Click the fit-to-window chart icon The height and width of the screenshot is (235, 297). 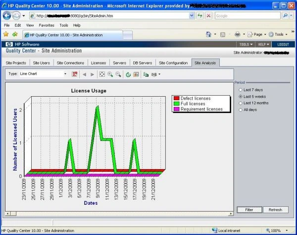click(102, 74)
